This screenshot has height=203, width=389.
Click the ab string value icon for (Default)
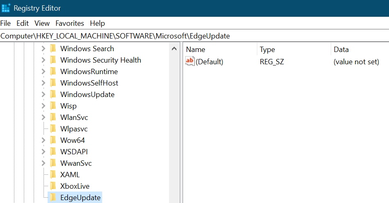point(190,61)
